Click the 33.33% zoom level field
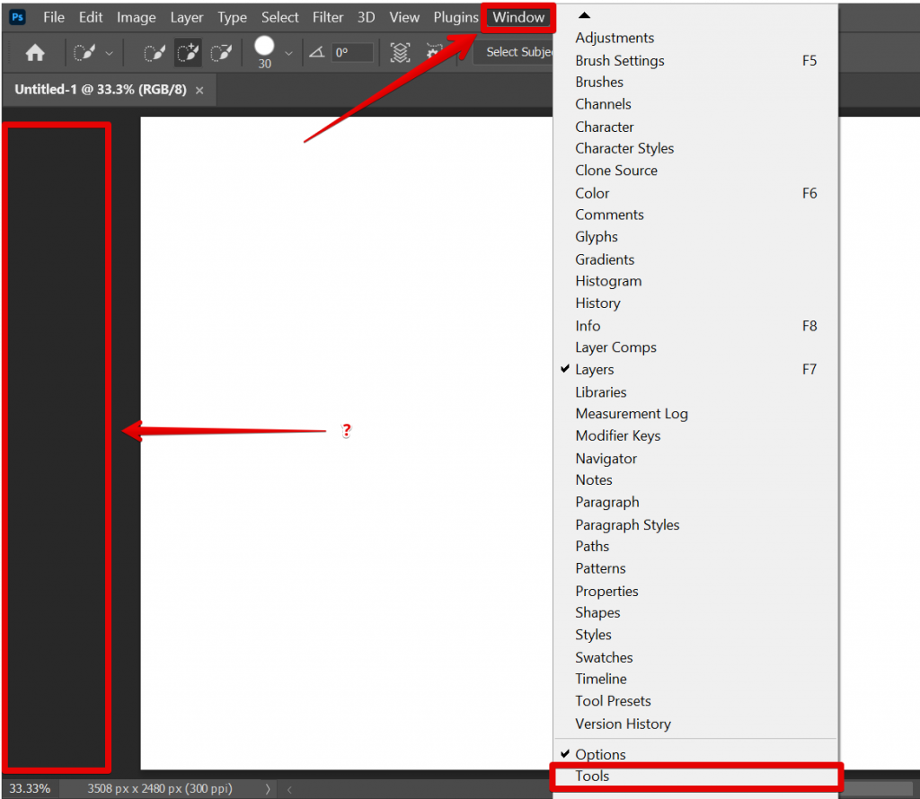This screenshot has width=920, height=799. pyautogui.click(x=29, y=788)
